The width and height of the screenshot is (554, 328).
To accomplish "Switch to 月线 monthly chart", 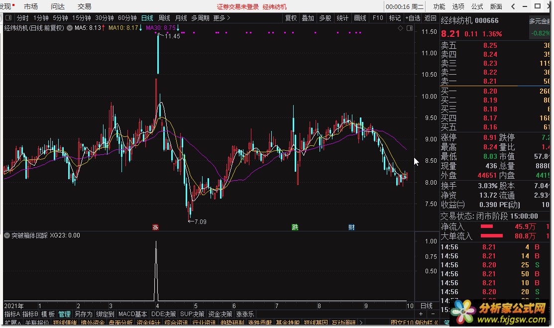I will click(x=181, y=18).
